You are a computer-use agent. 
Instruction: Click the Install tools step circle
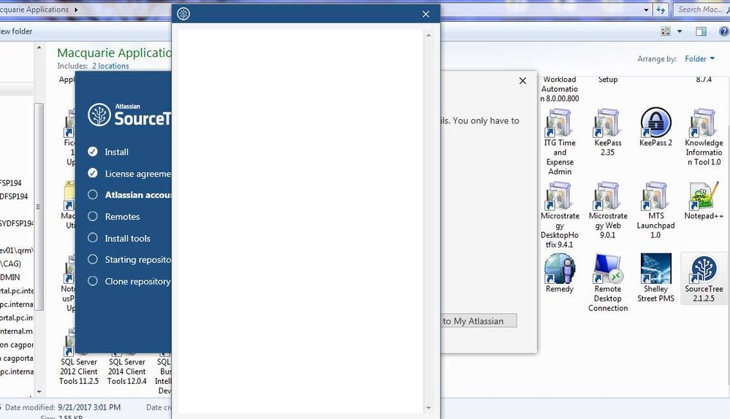click(93, 238)
